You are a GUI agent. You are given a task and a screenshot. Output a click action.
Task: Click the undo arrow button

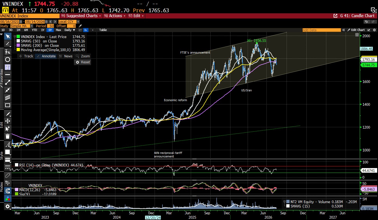(x=366, y=22)
